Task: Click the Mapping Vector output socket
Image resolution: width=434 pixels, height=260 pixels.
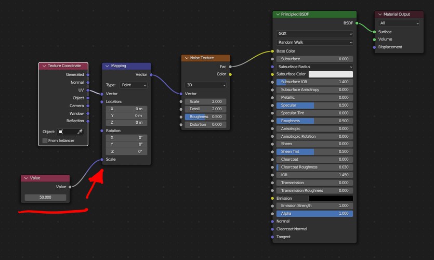Action: point(151,75)
